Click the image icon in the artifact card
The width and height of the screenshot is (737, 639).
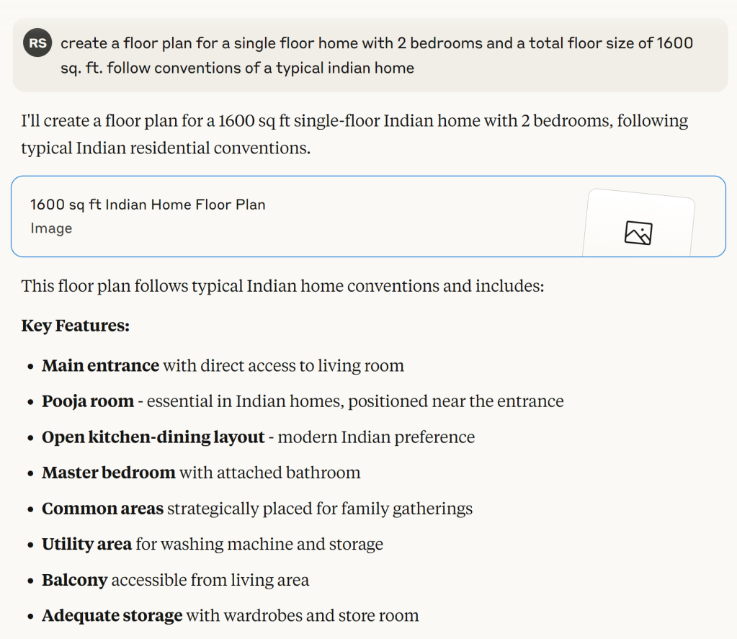(638, 233)
